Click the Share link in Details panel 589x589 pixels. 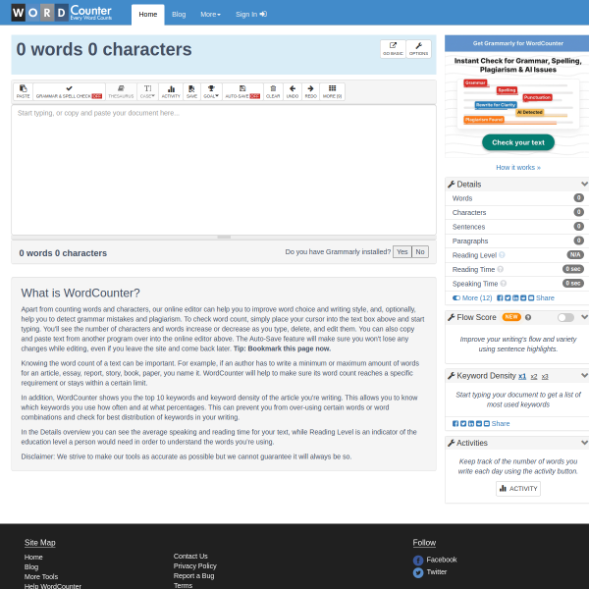[x=545, y=297]
